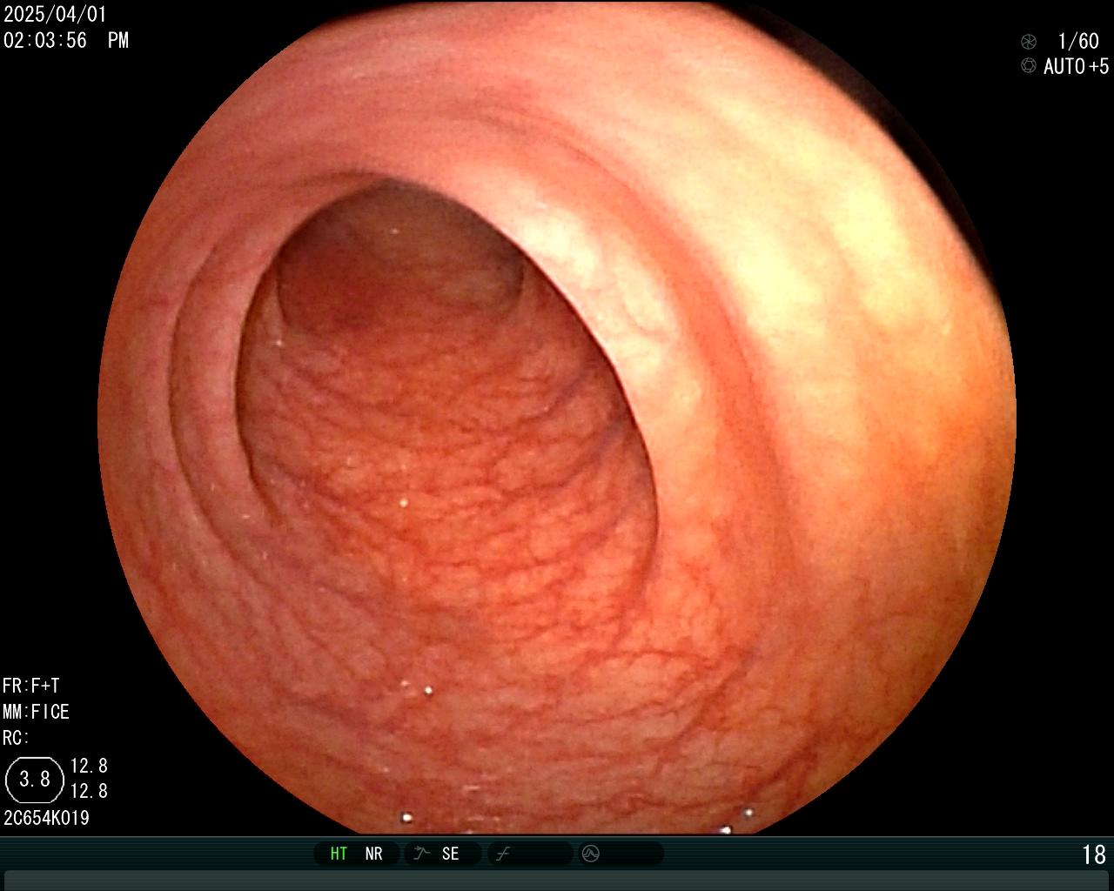Click the SE setting label

pos(450,854)
